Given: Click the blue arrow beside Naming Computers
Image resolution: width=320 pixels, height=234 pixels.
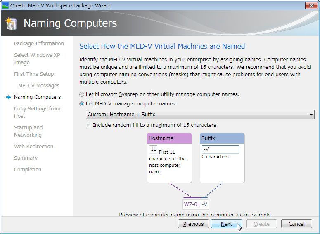Looking at the screenshot, I should pos(8,97).
